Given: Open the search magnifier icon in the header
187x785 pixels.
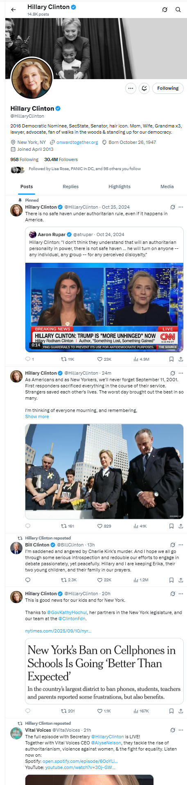Looking at the screenshot, I should tap(178, 9).
